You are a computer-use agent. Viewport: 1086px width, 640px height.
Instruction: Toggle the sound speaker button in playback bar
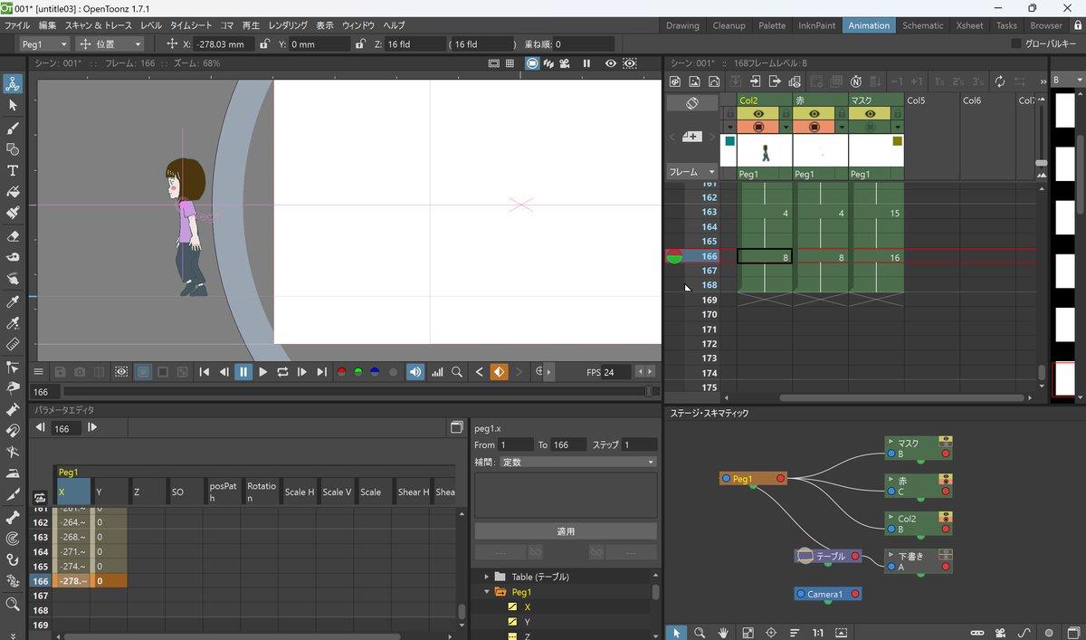(415, 372)
